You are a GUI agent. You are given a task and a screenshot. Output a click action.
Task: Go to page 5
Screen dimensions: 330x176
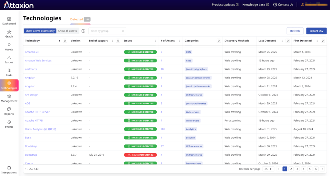click(310, 169)
